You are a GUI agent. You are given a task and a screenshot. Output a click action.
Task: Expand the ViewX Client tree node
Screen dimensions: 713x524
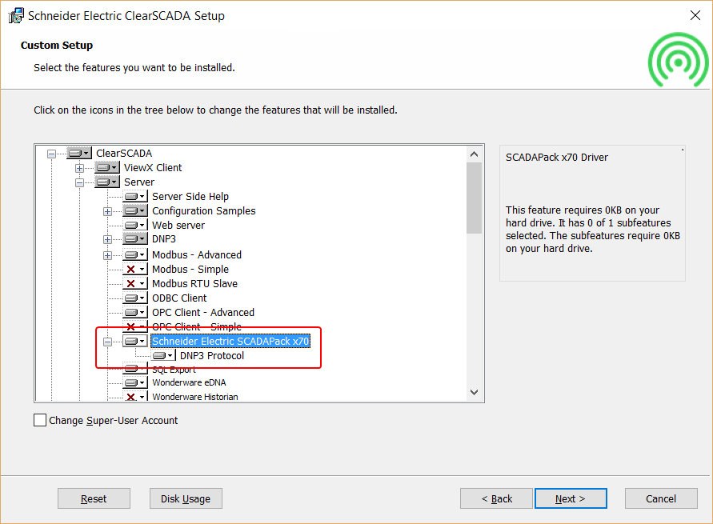[79, 168]
